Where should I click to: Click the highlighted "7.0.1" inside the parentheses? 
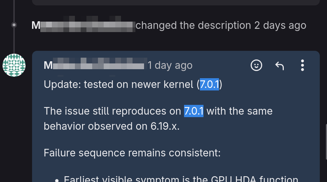coord(209,85)
